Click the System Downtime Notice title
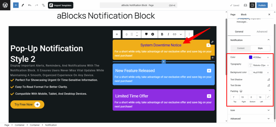This screenshot has height=127, width=276. 161,45
